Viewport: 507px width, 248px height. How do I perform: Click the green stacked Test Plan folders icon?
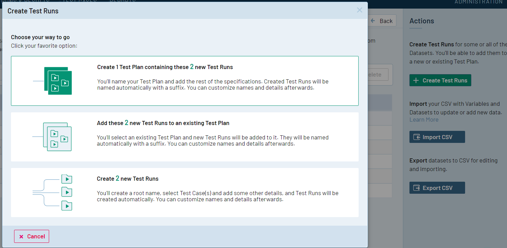(58, 81)
